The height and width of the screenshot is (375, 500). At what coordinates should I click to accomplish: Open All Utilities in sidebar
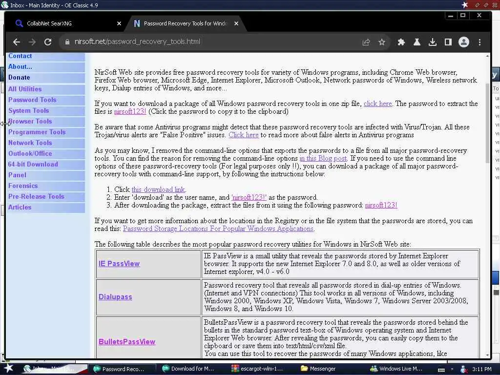(25, 89)
